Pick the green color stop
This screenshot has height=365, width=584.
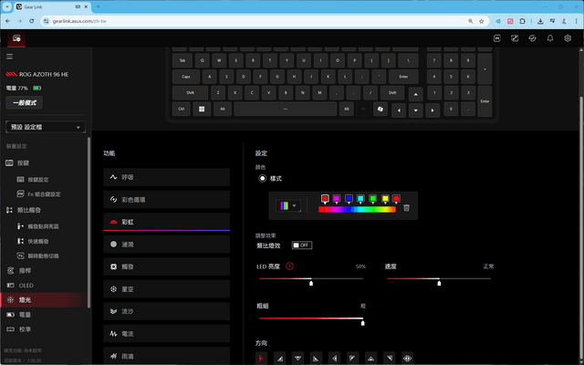tap(373, 199)
